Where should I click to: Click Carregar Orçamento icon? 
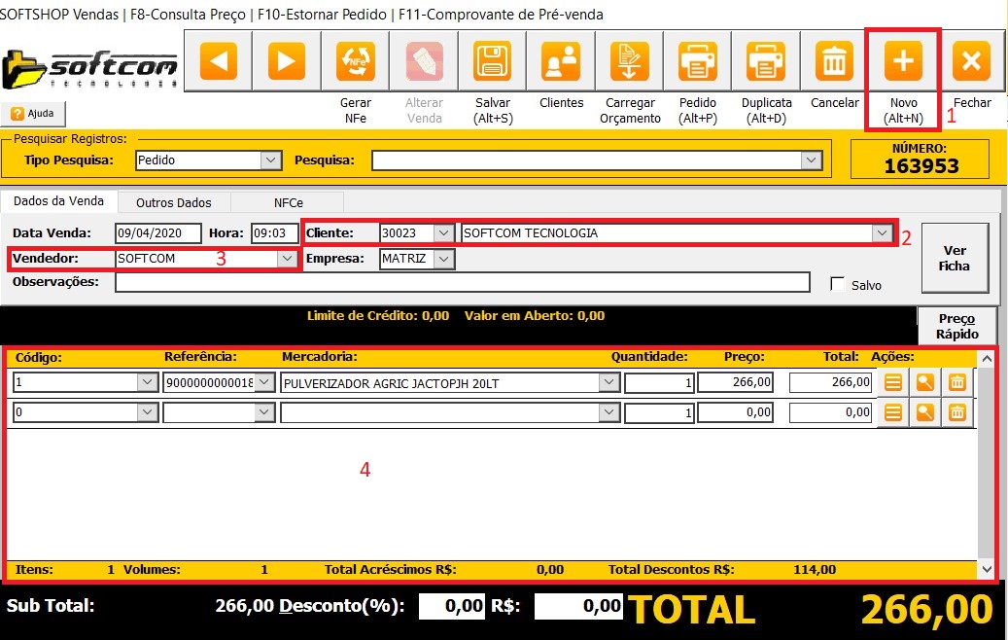coord(629,62)
